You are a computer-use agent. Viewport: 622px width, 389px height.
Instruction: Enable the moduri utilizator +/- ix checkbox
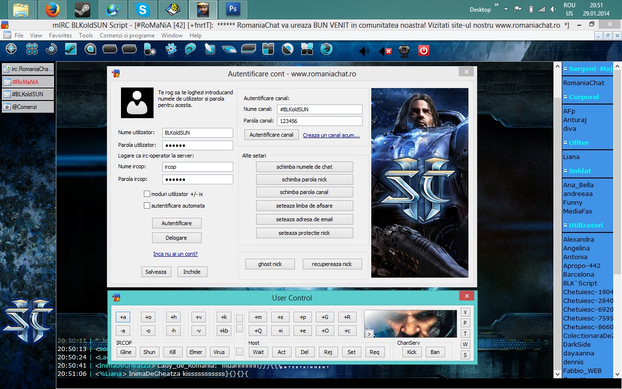point(147,194)
